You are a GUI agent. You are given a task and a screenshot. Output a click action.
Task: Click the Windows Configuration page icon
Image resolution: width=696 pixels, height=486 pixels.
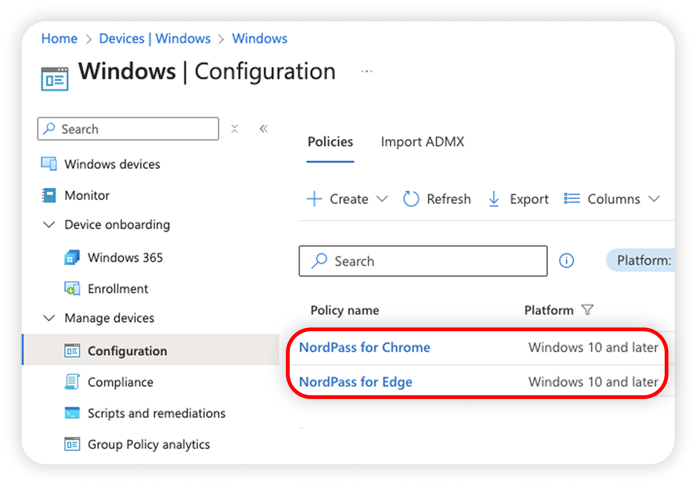55,78
